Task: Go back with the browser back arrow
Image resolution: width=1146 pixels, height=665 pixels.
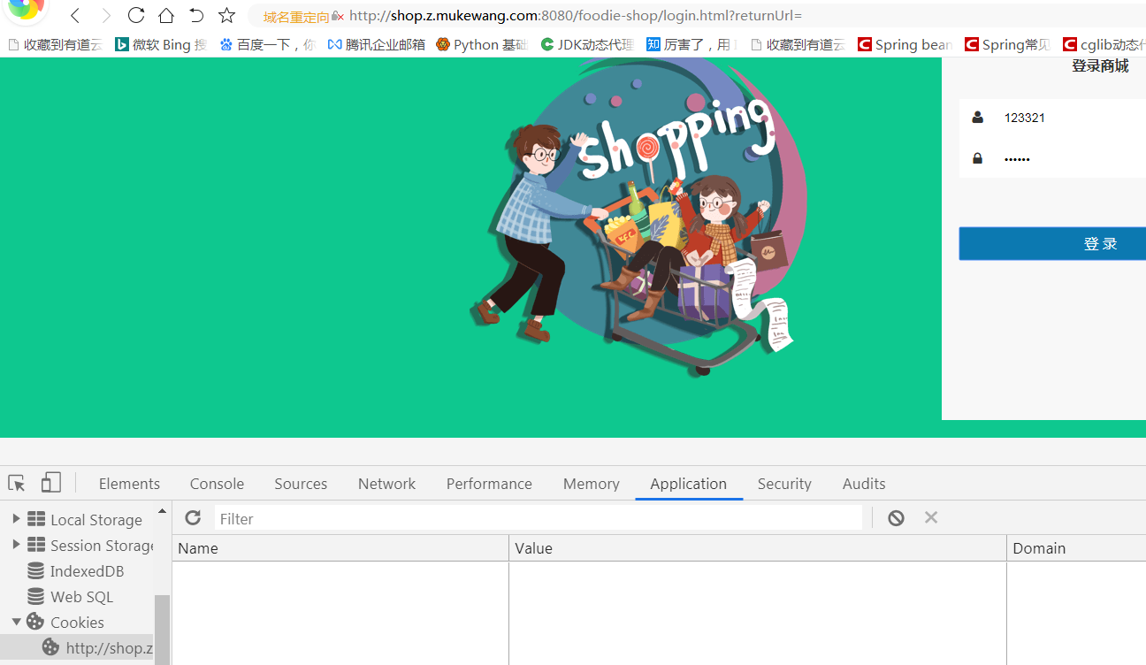Action: click(75, 16)
